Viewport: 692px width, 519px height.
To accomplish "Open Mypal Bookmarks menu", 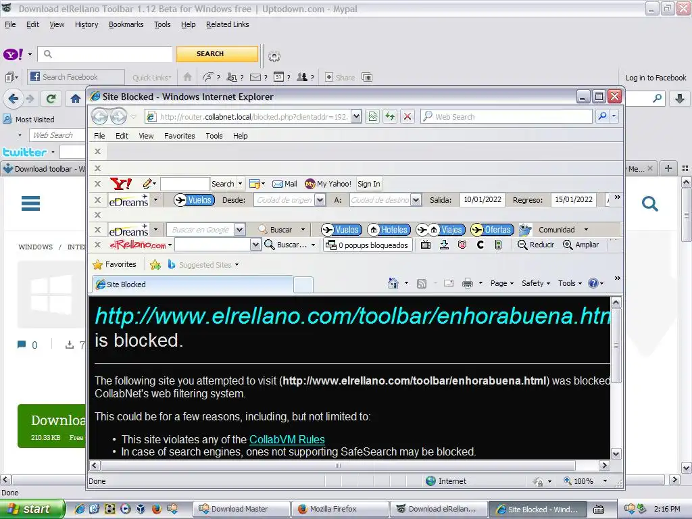I will pyautogui.click(x=126, y=25).
